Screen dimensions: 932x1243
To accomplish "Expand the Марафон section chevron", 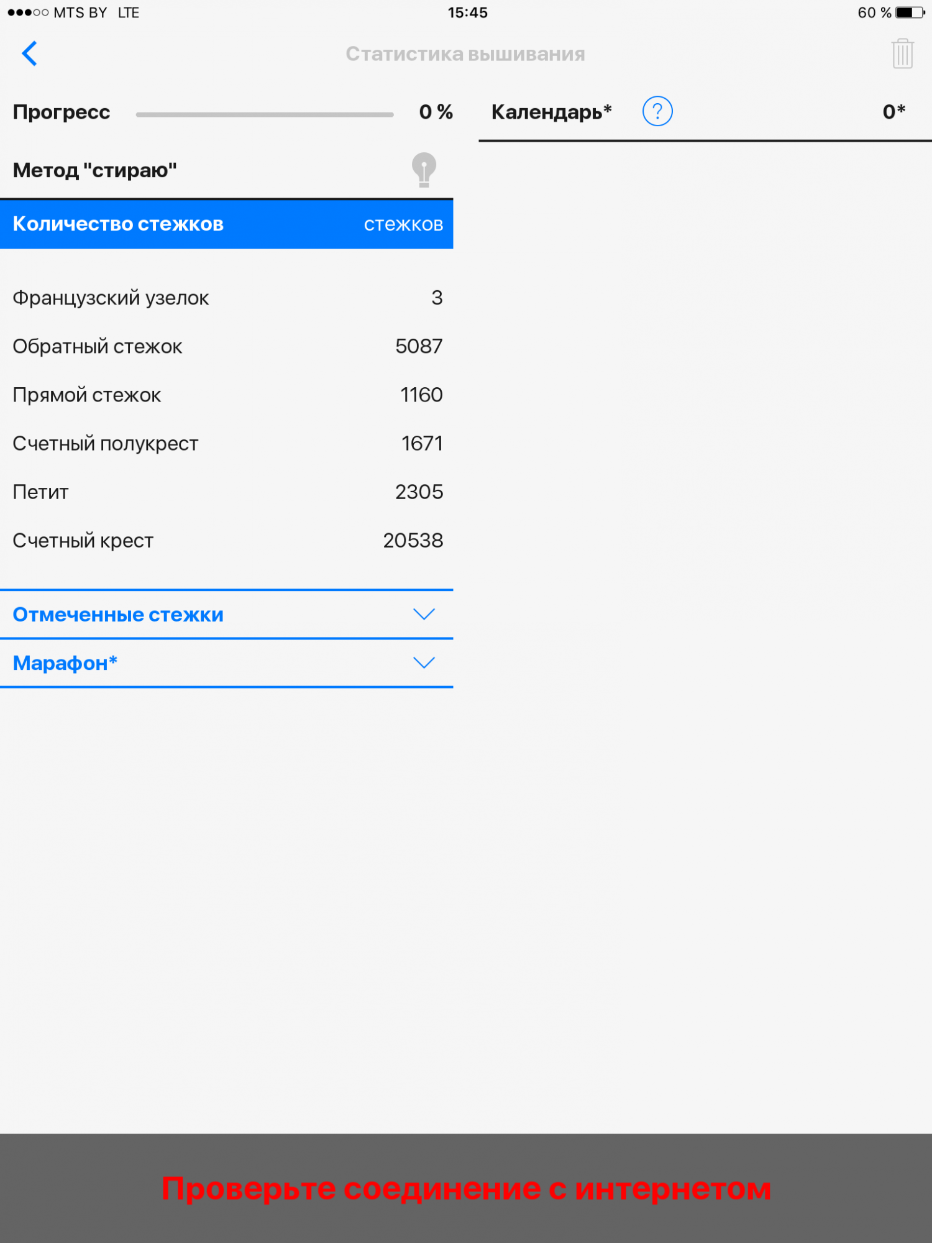I will coord(424,663).
